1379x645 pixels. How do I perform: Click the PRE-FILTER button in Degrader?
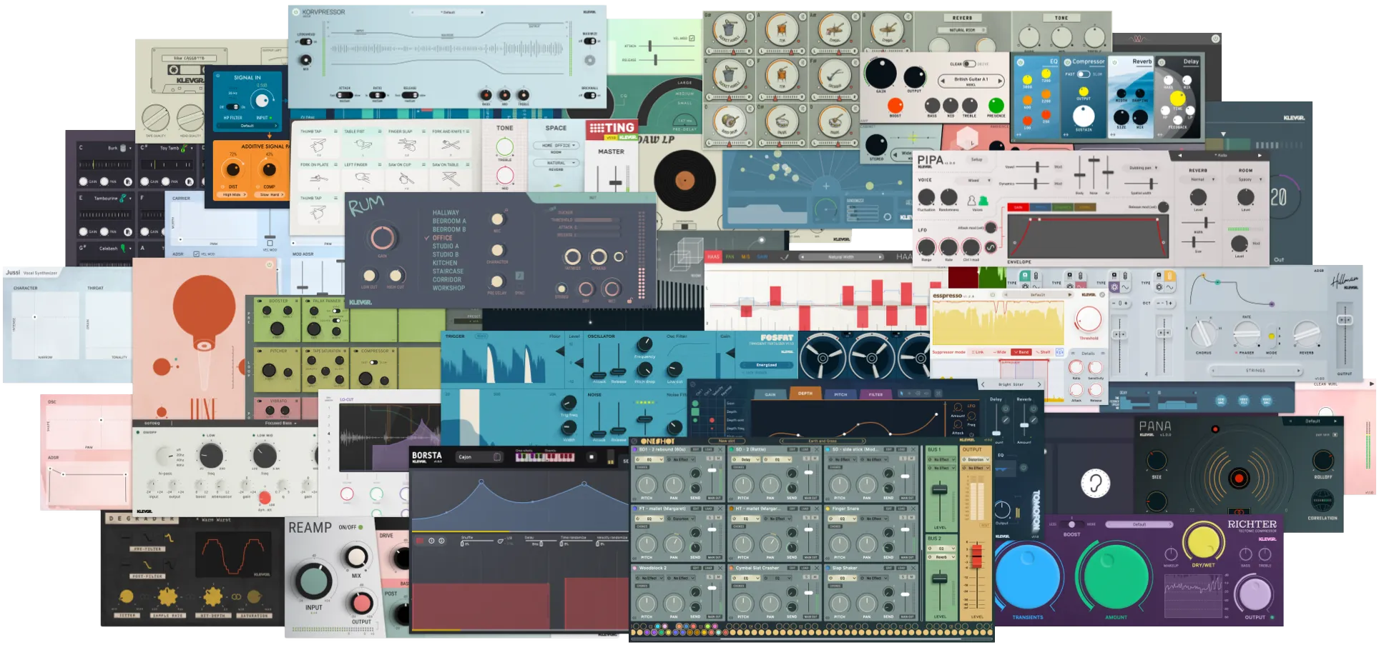147,549
